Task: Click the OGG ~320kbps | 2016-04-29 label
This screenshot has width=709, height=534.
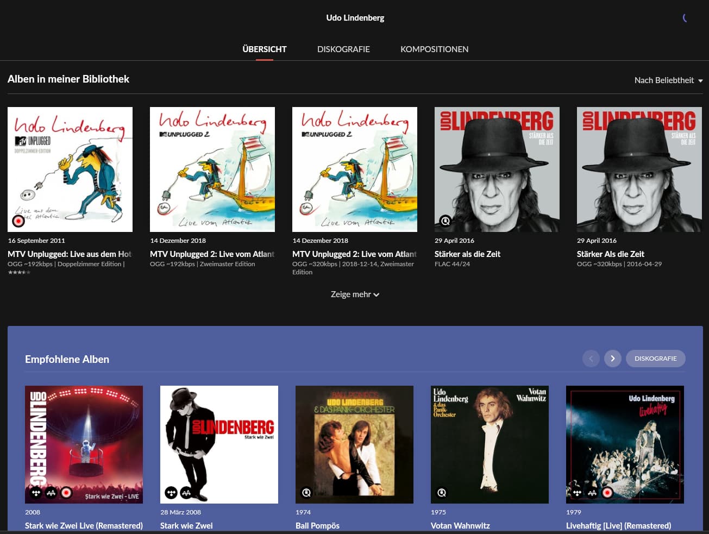Action: pyautogui.click(x=619, y=264)
